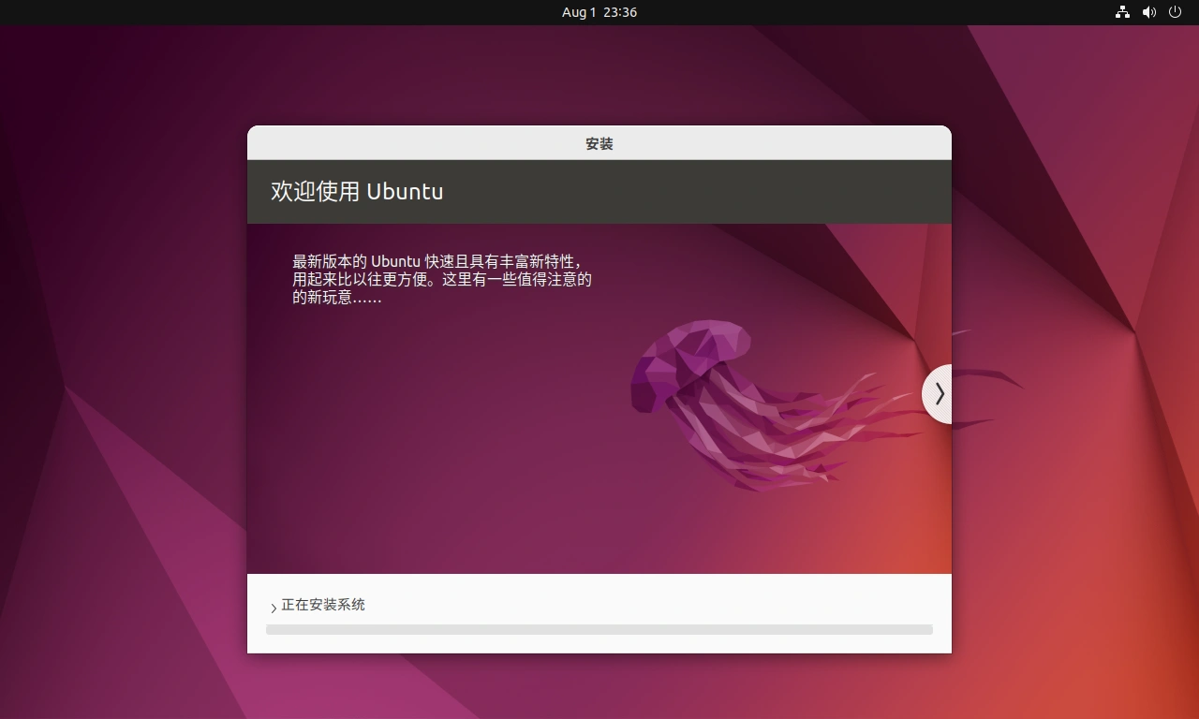Open the power menu icon
Image resolution: width=1199 pixels, height=719 pixels.
tap(1176, 12)
